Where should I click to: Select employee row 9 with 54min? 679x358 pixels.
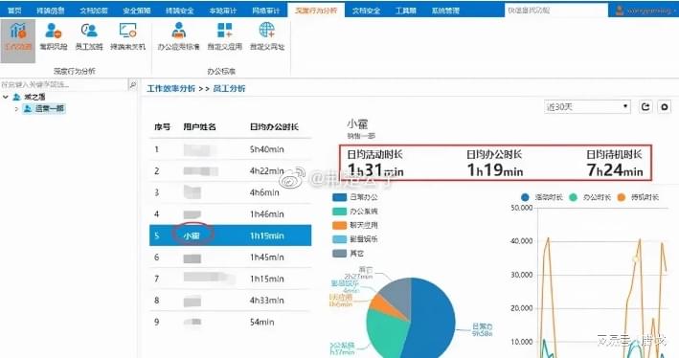click(231, 322)
